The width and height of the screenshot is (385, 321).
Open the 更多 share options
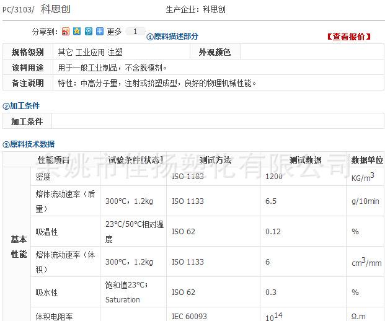(x=114, y=32)
